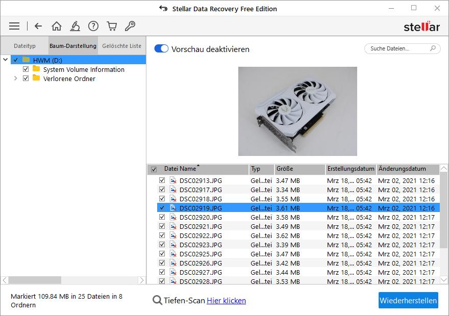The height and width of the screenshot is (316, 449).
Task: Click the graphics card preview image
Action: tap(297, 111)
